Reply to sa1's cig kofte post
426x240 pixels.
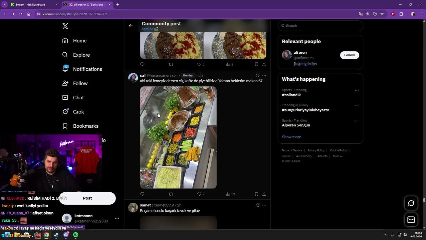[x=142, y=194]
